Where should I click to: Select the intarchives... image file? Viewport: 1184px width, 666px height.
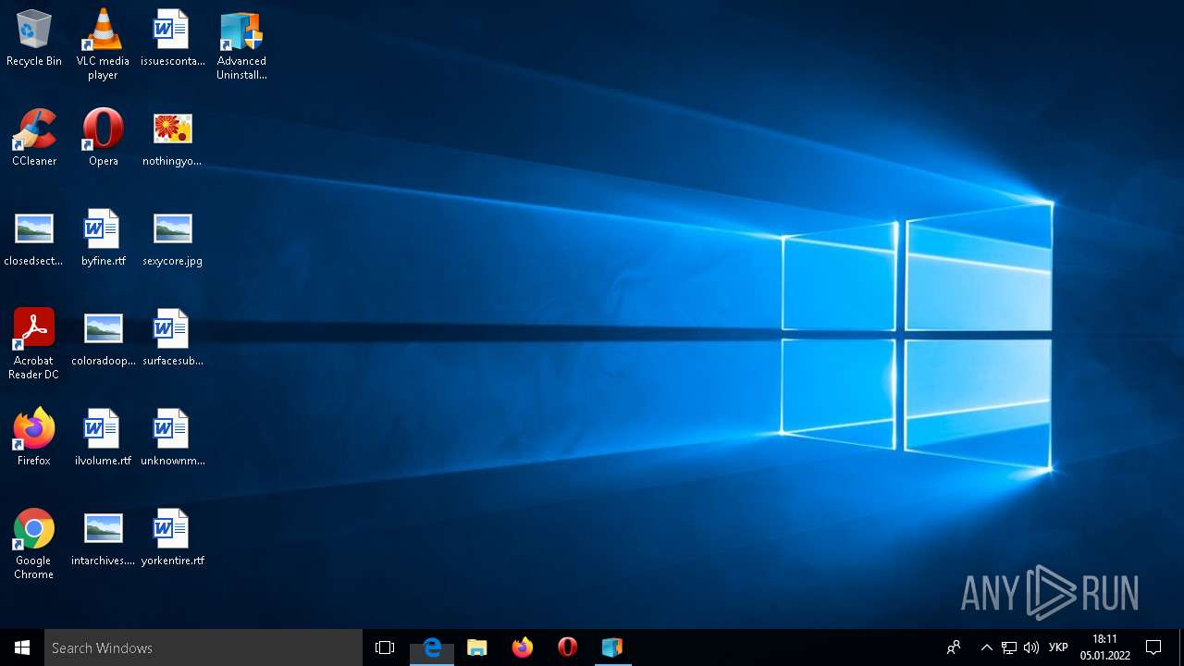pos(103,538)
